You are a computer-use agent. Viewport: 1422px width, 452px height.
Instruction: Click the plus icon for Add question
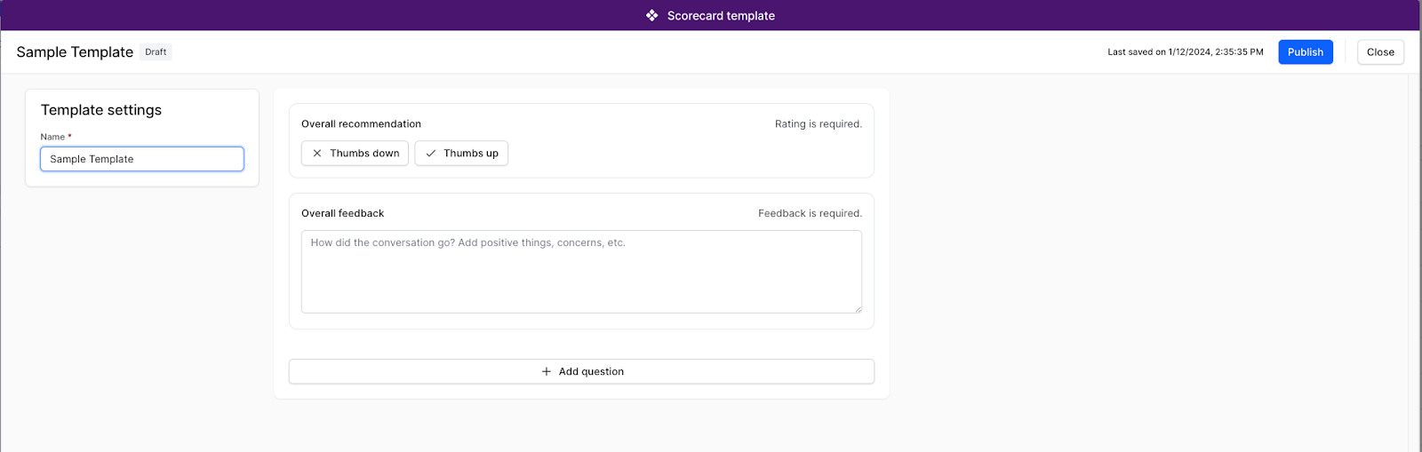(547, 372)
